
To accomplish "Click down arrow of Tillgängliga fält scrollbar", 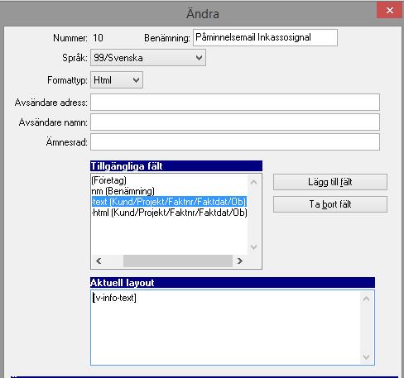I will [254, 247].
